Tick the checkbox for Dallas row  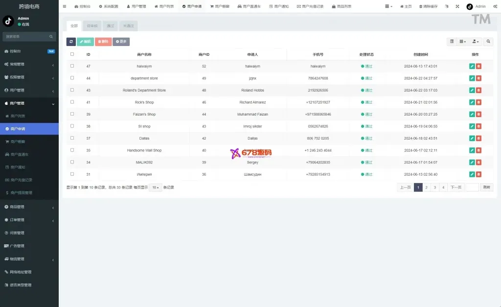tap(72, 138)
